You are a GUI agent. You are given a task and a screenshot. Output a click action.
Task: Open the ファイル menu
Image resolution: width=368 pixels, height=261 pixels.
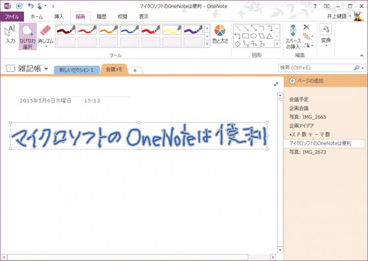pos(12,17)
